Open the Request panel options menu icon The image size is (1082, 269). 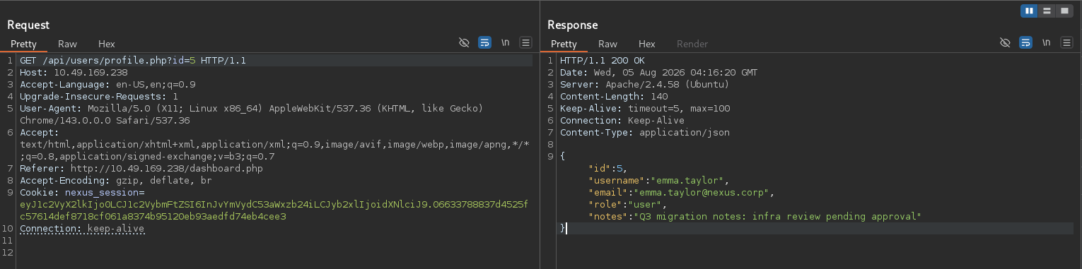(x=525, y=43)
